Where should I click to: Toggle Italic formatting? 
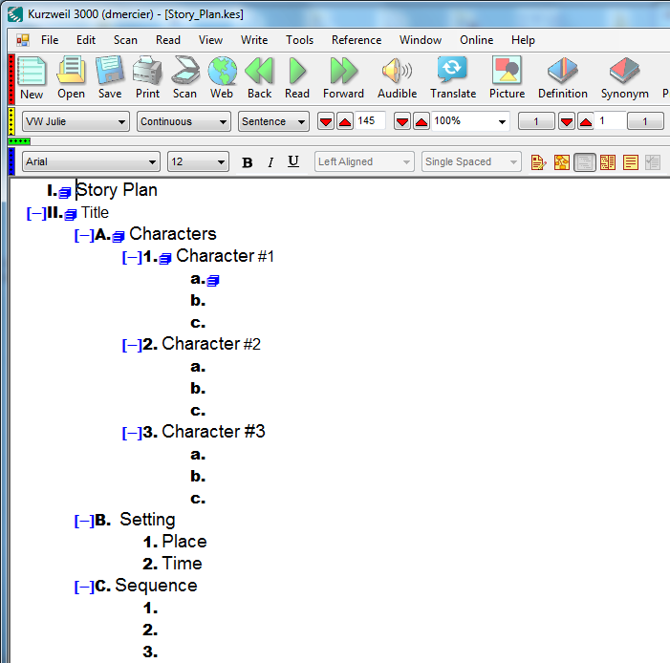(x=270, y=162)
